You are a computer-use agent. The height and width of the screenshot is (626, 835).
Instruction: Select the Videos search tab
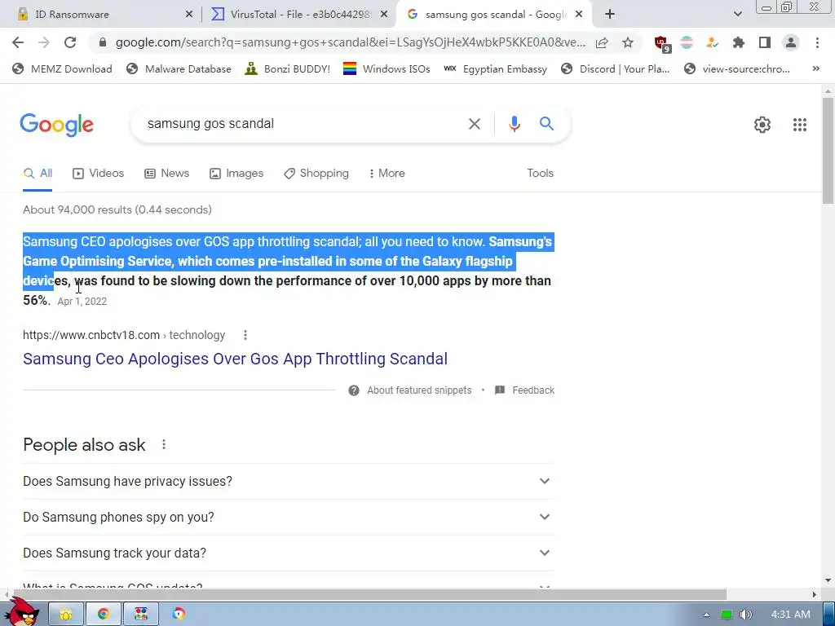pos(98,173)
